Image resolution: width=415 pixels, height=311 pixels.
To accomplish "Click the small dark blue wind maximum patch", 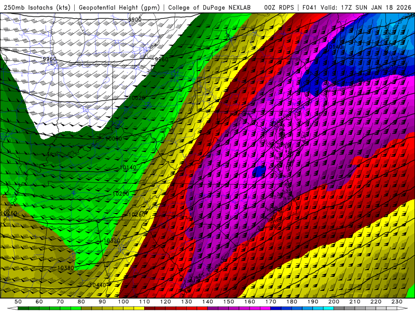I will click(259, 172).
